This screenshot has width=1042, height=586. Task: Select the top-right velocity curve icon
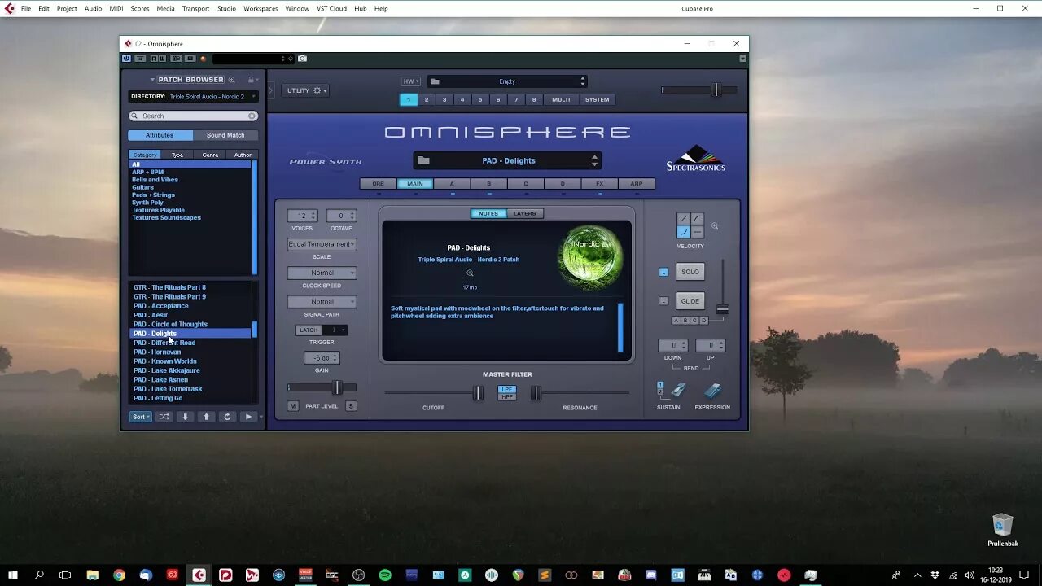pos(697,219)
